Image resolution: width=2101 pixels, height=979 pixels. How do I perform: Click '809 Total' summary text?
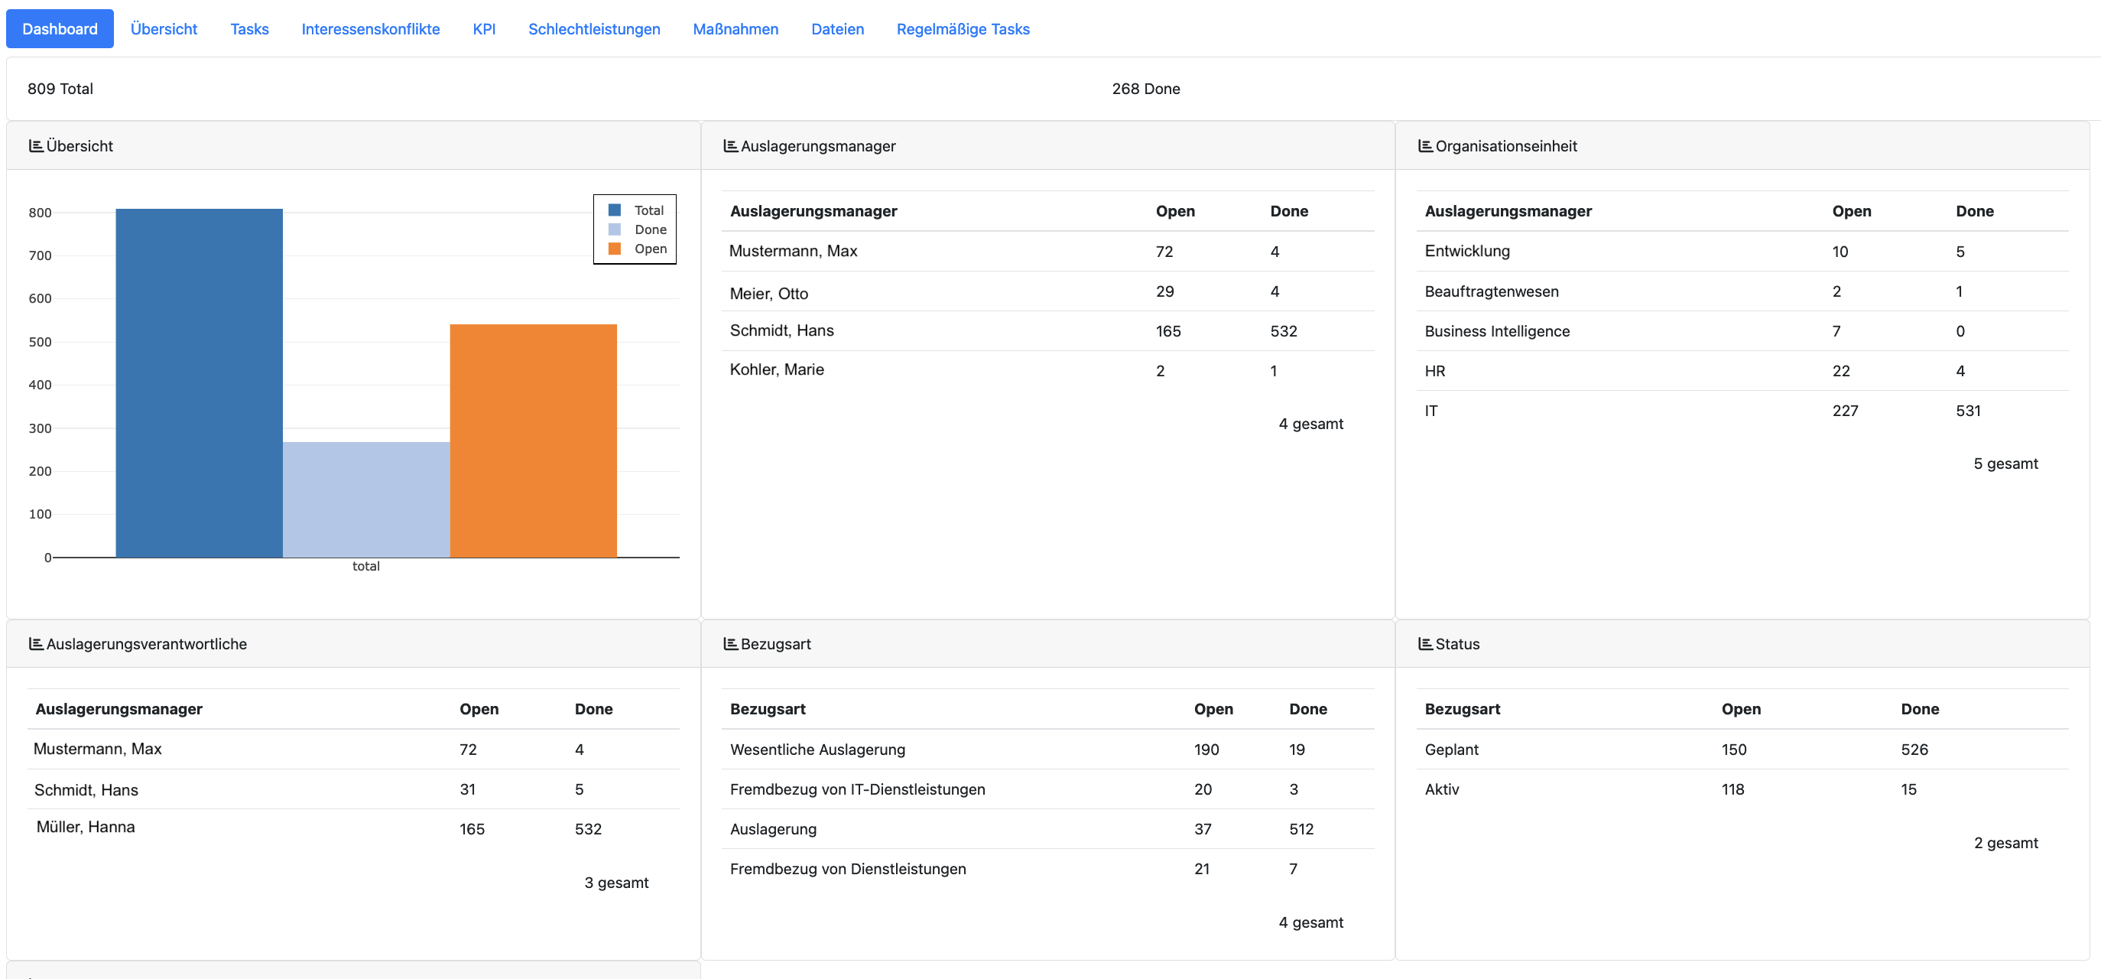[x=60, y=89]
